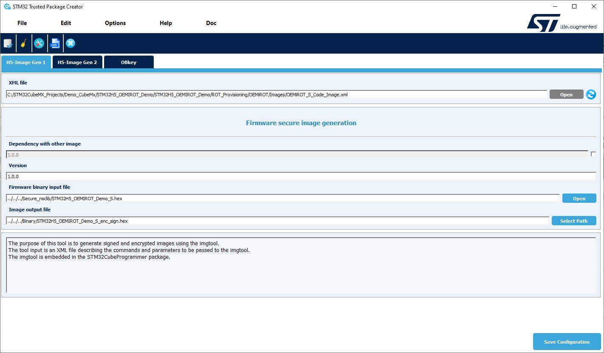The width and height of the screenshot is (604, 353).
Task: Click the 'Firmware binary input file' label
Action: [40, 187]
